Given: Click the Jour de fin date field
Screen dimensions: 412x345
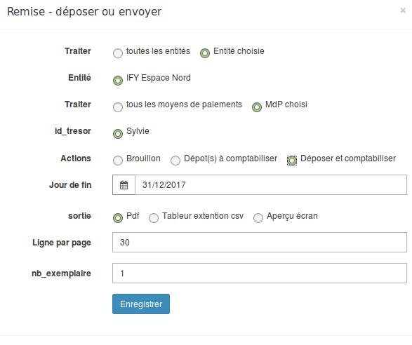Looking at the screenshot, I should click(271, 185).
